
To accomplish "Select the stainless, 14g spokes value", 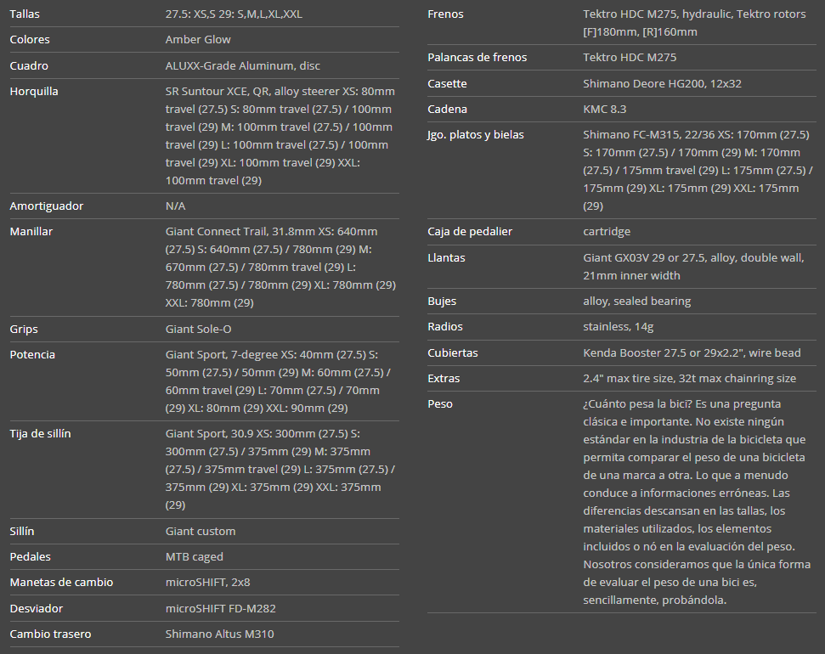I will 618,327.
